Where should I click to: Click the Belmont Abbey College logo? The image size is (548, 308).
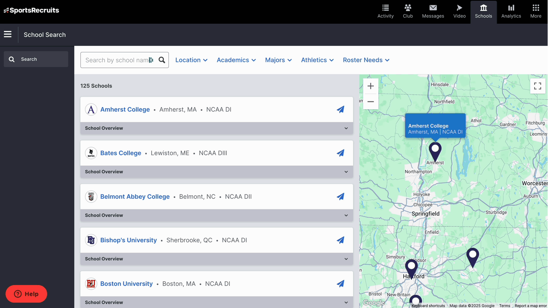click(91, 196)
